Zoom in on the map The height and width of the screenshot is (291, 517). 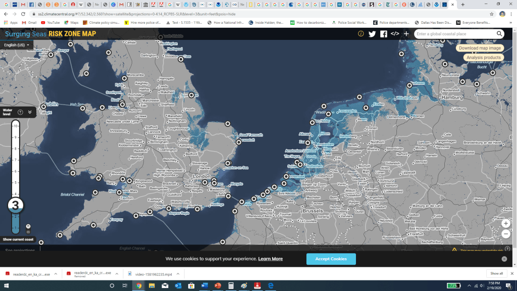(x=505, y=223)
